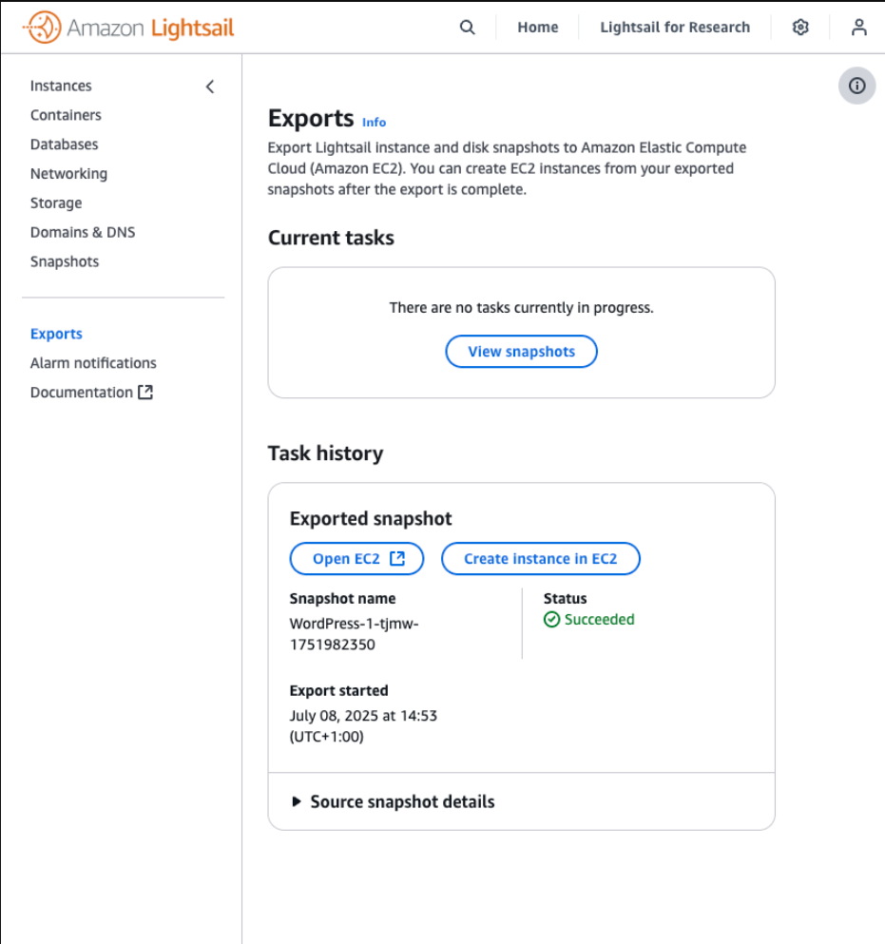Click the Info link beside Exports
The width and height of the screenshot is (885, 944).
coord(374,123)
